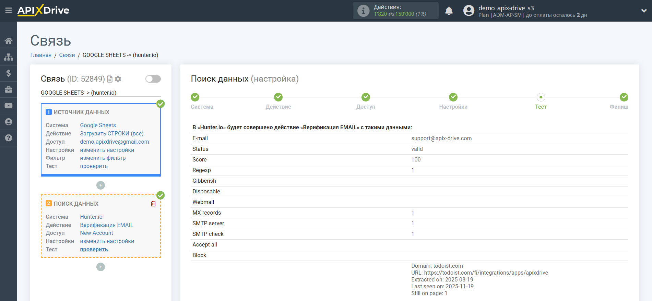Toggle the connection on/off switch
This screenshot has width=652, height=301.
153,79
